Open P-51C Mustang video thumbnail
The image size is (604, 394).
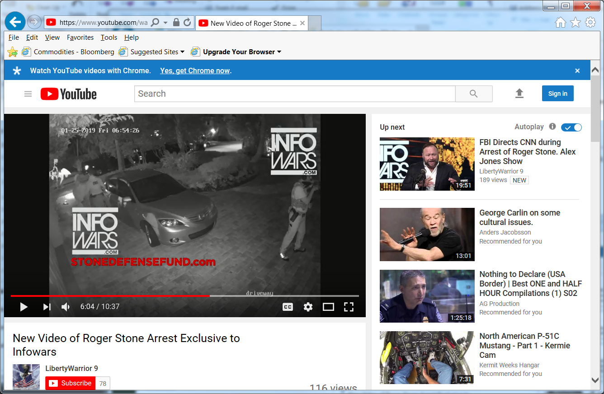click(427, 358)
